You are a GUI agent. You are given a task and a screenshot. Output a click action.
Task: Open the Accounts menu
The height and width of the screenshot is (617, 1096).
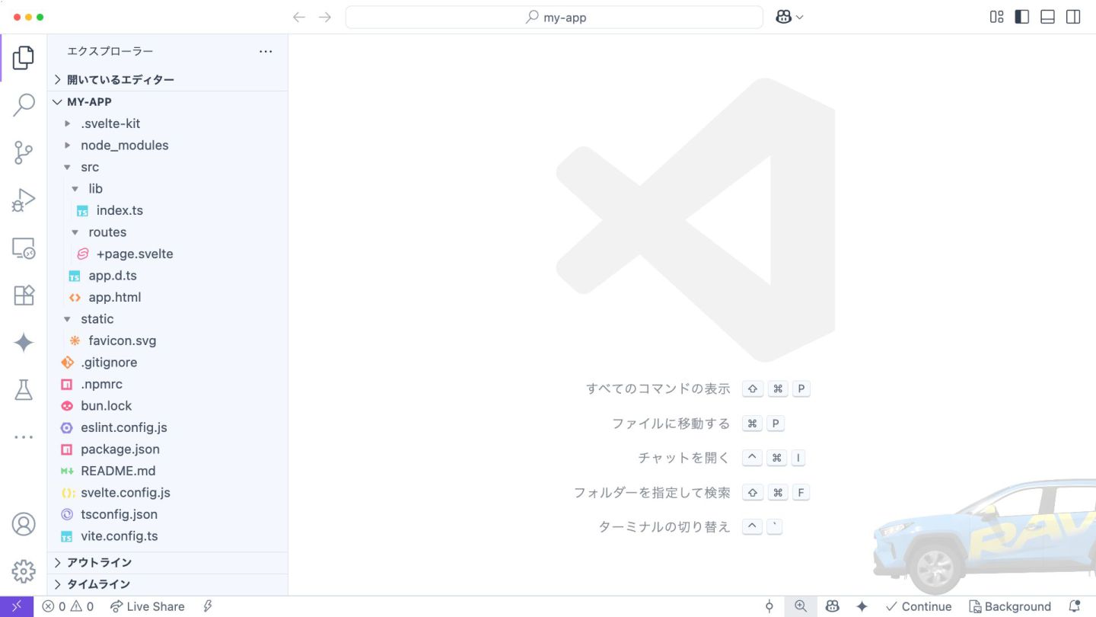(24, 524)
